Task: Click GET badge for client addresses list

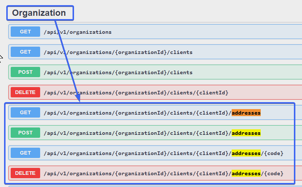Action: coord(25,112)
